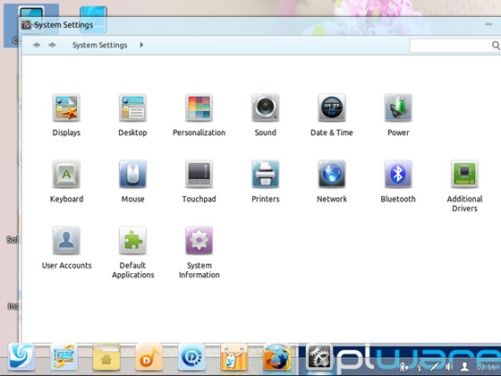Launch the Deepin music player
Image resolution: width=501 pixels, height=376 pixels.
pos(149,357)
